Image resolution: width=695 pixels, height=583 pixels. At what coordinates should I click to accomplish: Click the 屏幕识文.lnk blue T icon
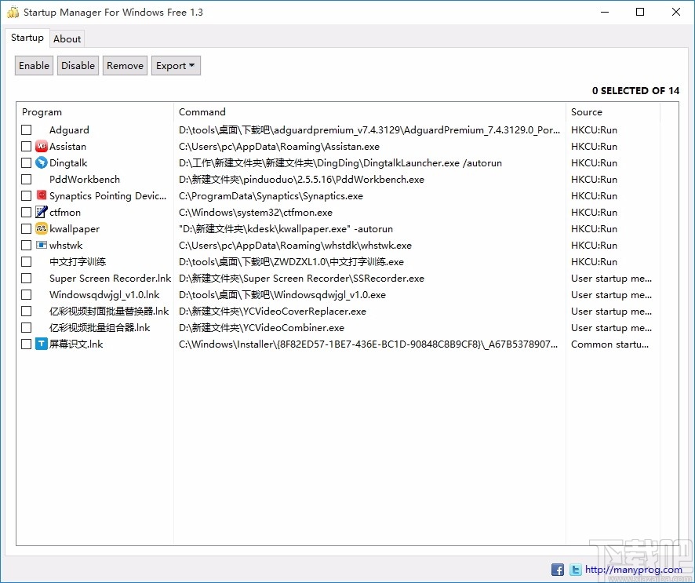pos(40,344)
